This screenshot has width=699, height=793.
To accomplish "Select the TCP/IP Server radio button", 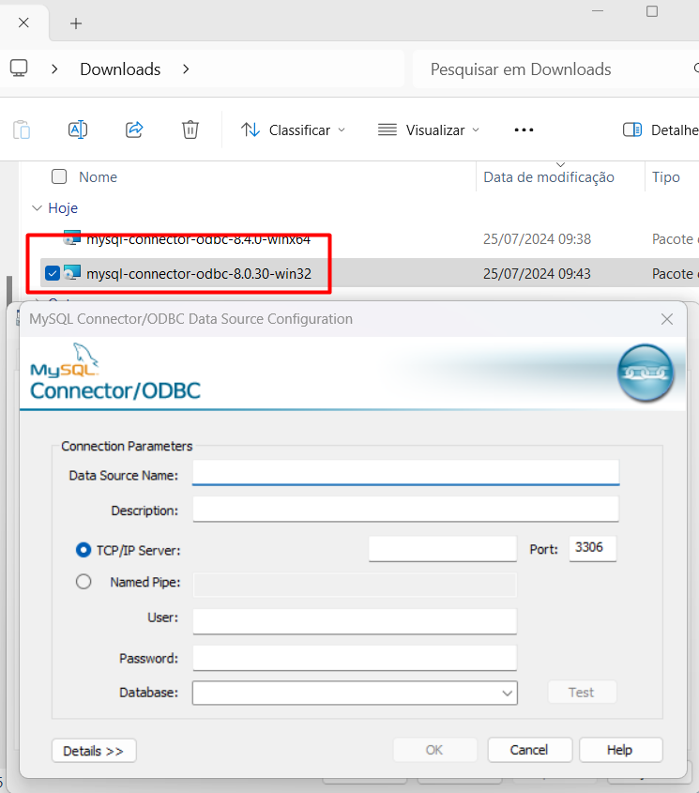I will [x=84, y=550].
